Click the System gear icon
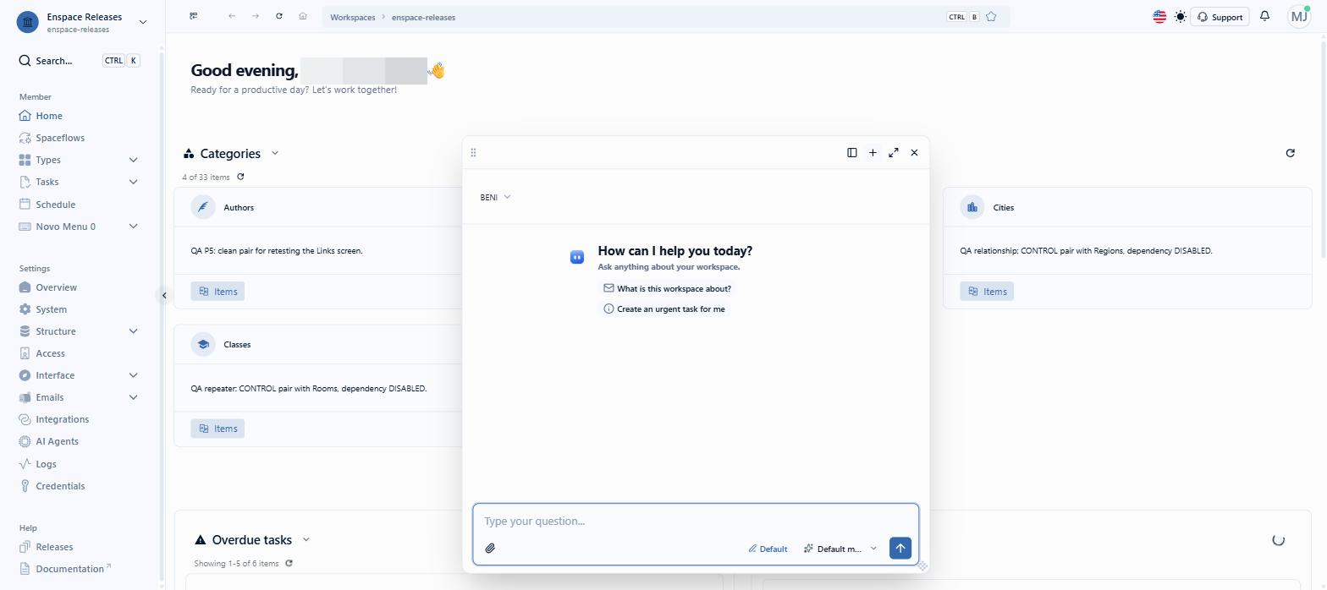Viewport: 1327px width, 590px height. point(25,309)
